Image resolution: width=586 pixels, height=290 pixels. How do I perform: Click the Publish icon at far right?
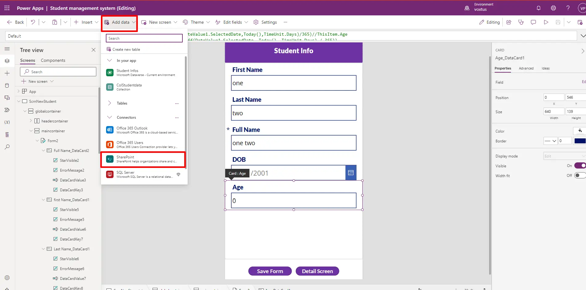pos(580,22)
